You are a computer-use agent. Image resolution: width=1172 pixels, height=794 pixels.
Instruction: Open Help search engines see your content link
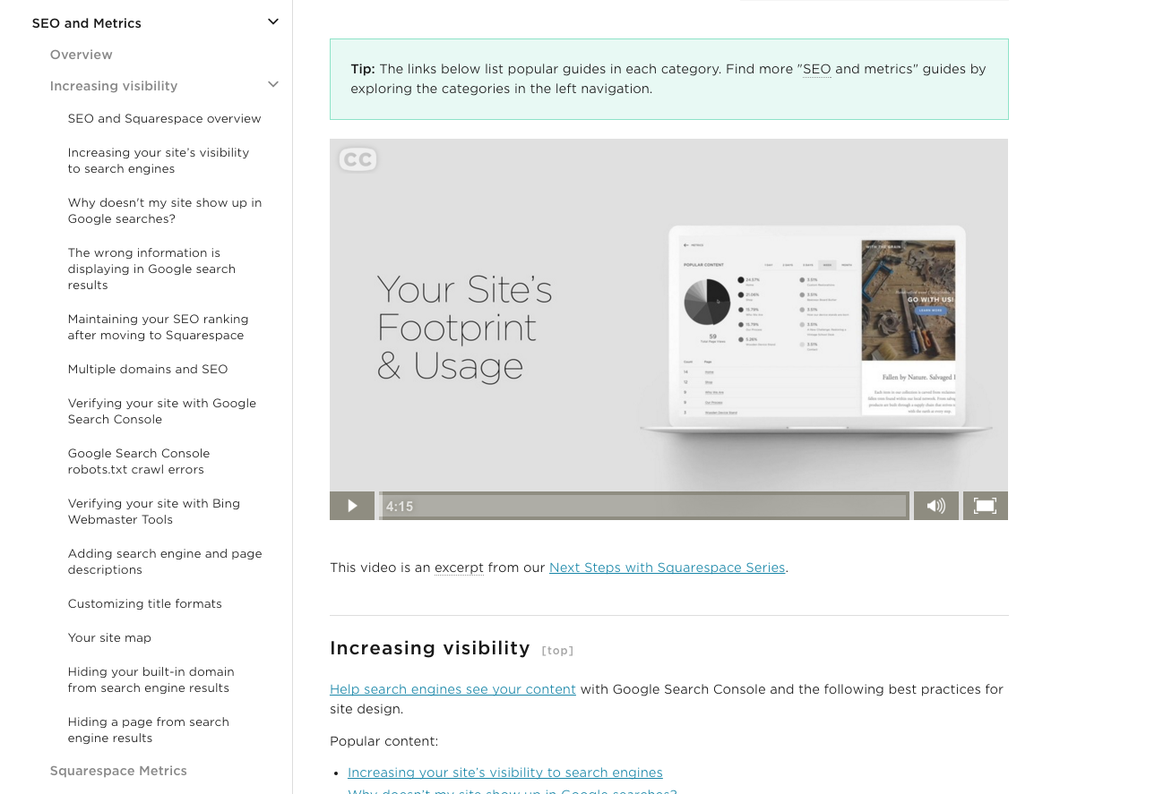pos(452,689)
